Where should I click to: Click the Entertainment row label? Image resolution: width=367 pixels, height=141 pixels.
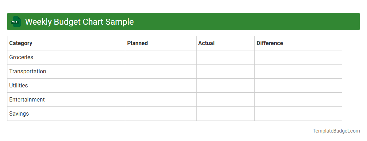(27, 100)
